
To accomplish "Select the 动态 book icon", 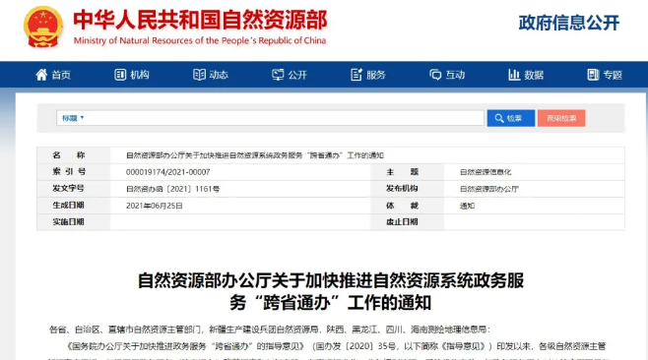I will [x=199, y=75].
